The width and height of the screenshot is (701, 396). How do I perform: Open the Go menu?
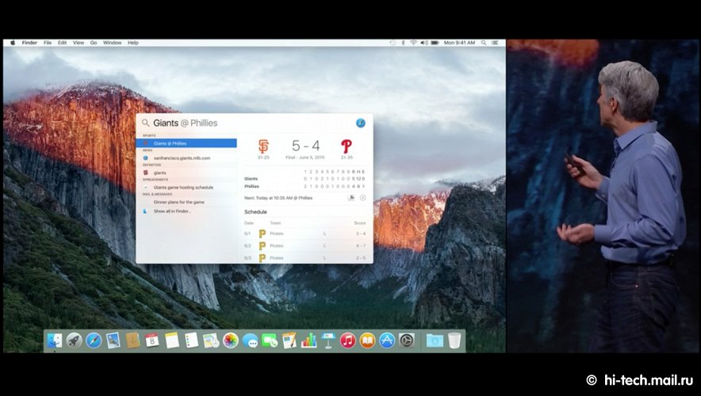coord(94,43)
